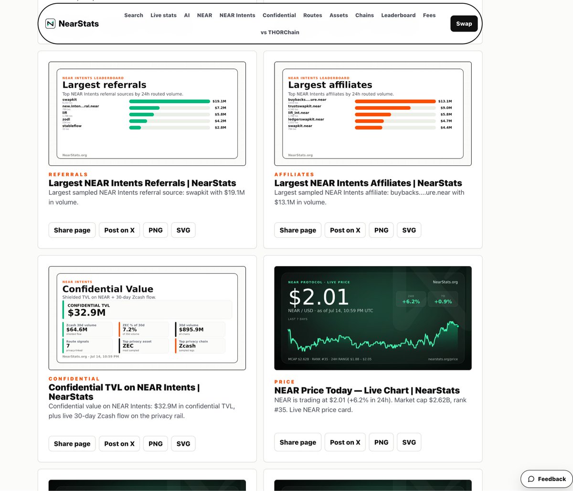Download PNG of the NEAR Price card
The width and height of the screenshot is (573, 491).
382,442
